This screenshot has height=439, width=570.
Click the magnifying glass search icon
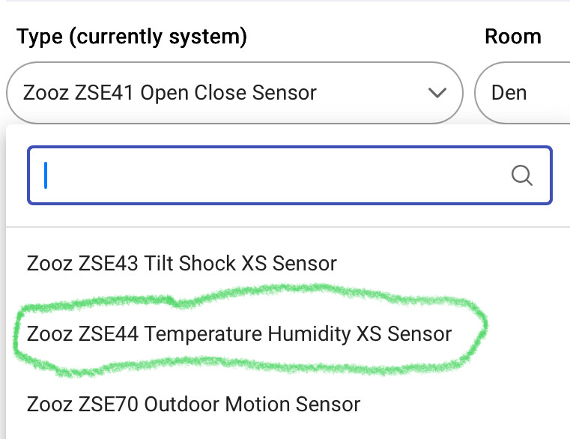[x=521, y=175]
